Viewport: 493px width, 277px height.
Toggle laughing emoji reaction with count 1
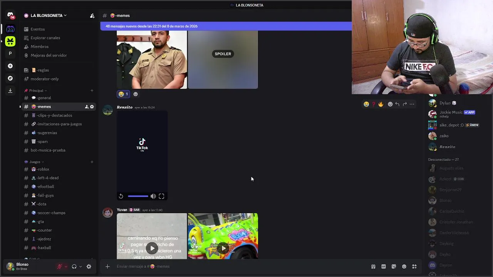124,94
